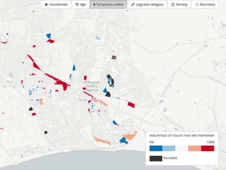Select the Temporary toilets tab

(x=108, y=5)
